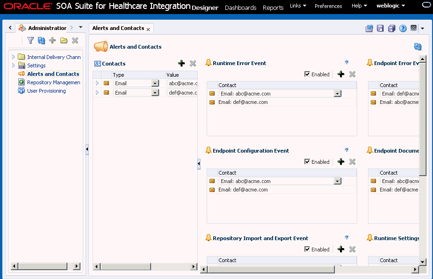Click the horizontal scrollbar thumb under Contacts table
Image resolution: width=433 pixels, height=279 pixels.
125,266
